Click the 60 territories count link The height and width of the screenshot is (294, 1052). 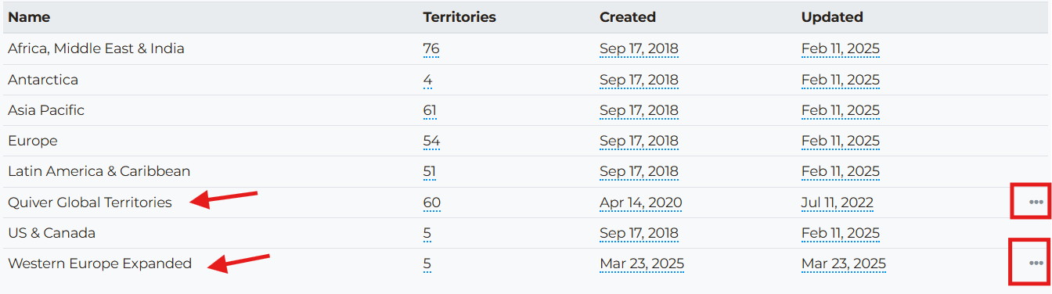pyautogui.click(x=432, y=203)
